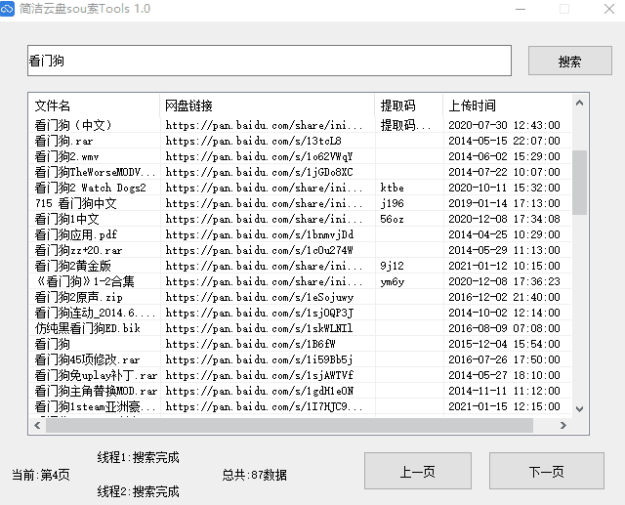Viewport: 625px width, 505px height.
Task: Click the 网盘链接 column header
Action: 268,105
